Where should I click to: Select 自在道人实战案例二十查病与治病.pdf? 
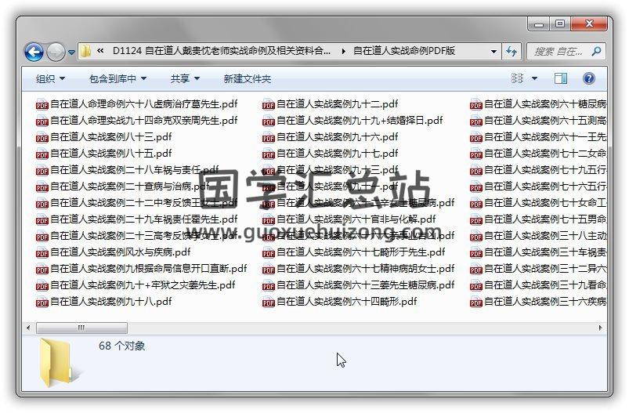(123, 187)
